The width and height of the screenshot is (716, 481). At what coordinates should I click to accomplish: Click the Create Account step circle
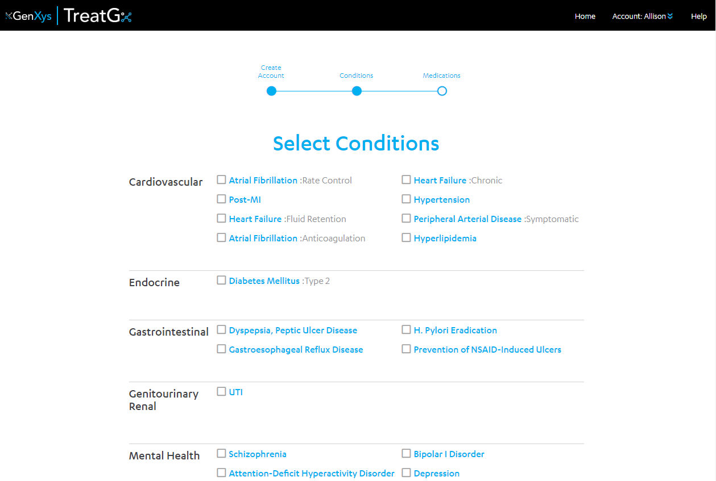point(271,91)
